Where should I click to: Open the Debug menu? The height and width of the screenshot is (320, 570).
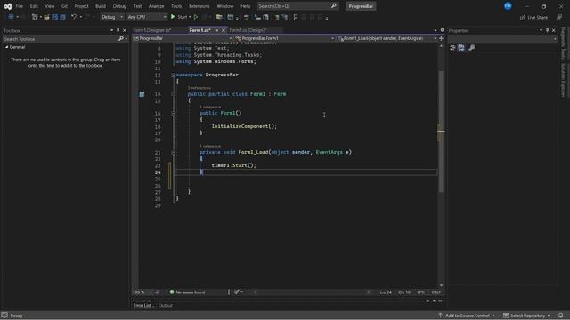point(119,6)
